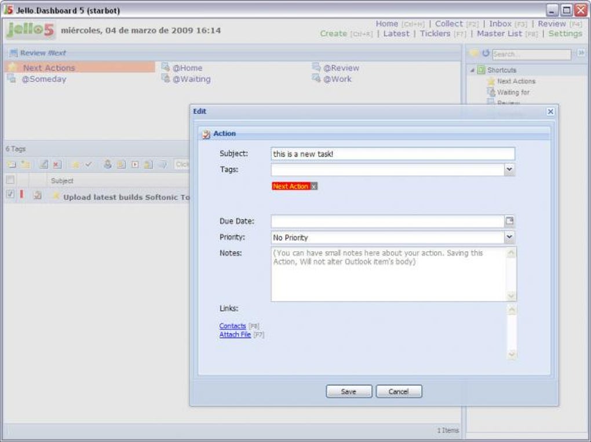Screen dimensions: 591x442
Task: Click the tag icon beside @Work
Action: [x=316, y=78]
